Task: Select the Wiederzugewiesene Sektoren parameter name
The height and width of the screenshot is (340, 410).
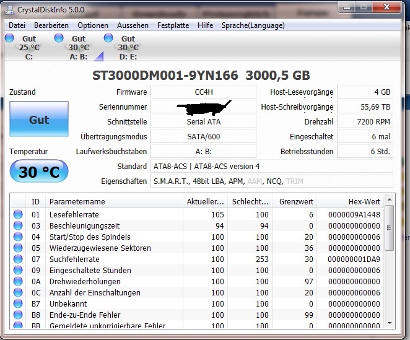Action: click(x=100, y=248)
